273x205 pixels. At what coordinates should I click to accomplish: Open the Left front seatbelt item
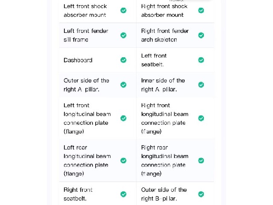[154, 60]
